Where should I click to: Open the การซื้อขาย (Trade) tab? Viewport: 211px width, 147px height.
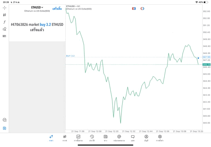[x=78, y=138]
